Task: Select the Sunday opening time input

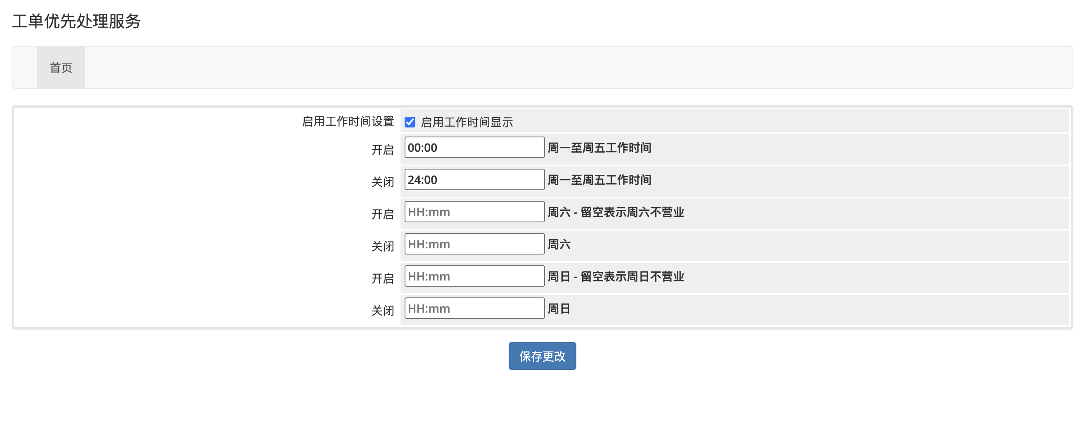Action: (474, 276)
